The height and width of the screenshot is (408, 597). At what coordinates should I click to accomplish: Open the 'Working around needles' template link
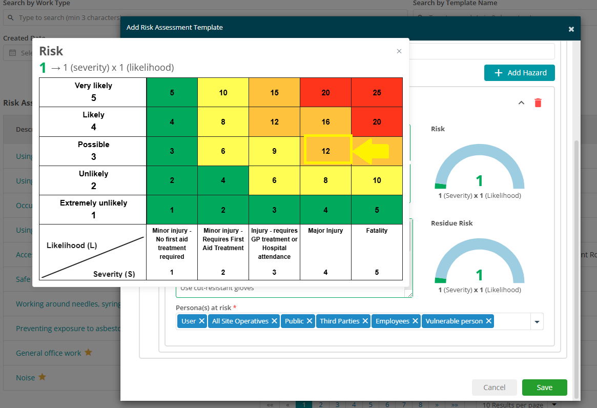tap(68, 304)
